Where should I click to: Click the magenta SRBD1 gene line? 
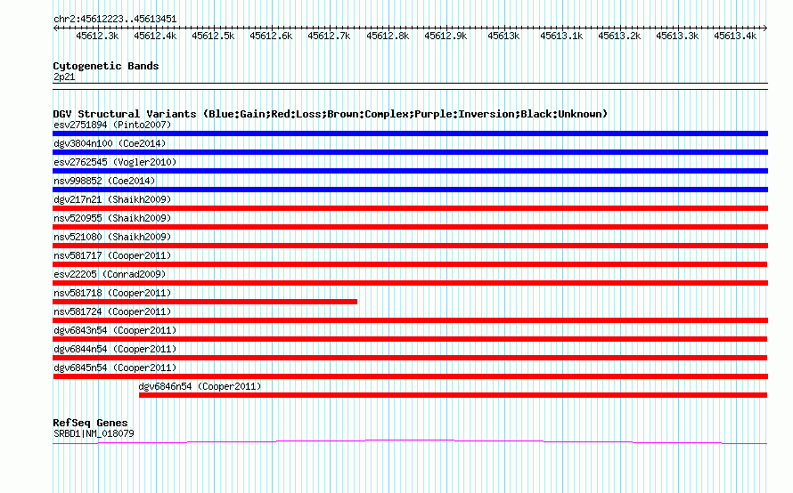pos(410,442)
